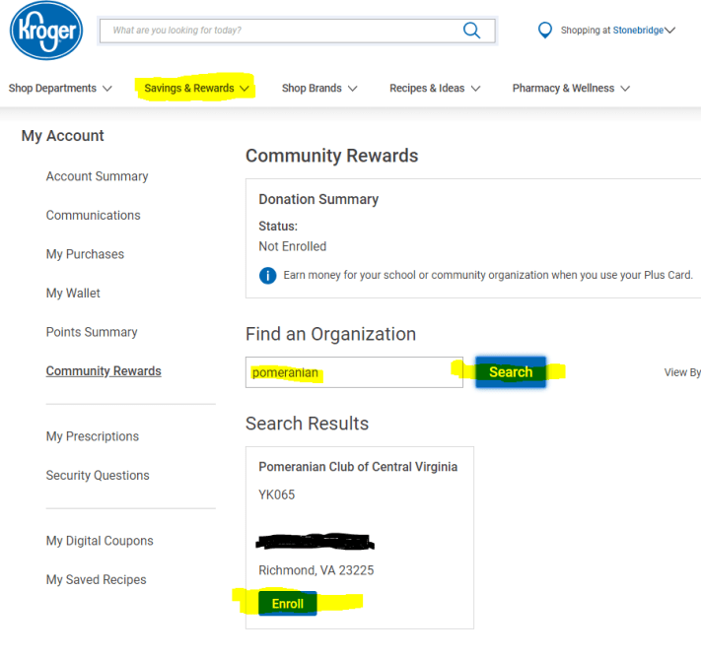Viewport: 701px width, 658px height.
Task: Open My Purchases in the sidebar
Action: click(x=85, y=254)
